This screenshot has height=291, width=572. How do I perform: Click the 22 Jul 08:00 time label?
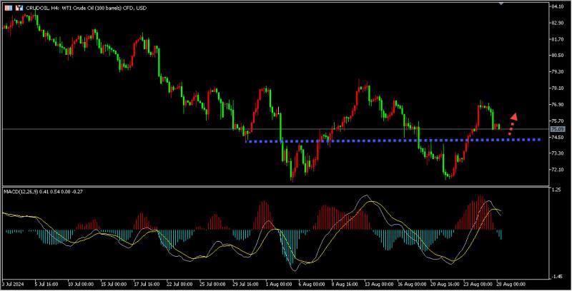point(179,284)
